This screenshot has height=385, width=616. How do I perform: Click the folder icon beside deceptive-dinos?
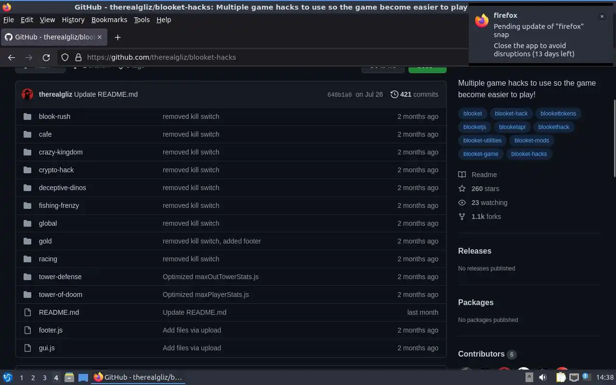pos(27,188)
